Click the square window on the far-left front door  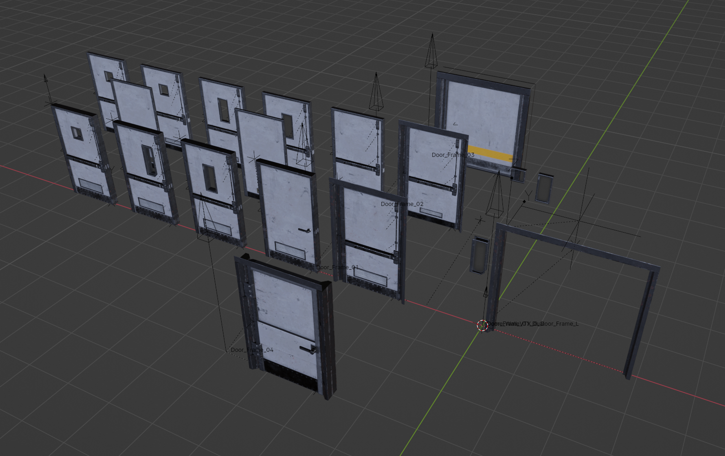click(x=77, y=133)
